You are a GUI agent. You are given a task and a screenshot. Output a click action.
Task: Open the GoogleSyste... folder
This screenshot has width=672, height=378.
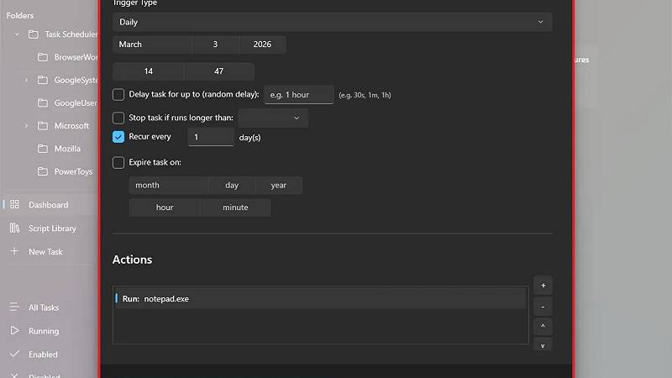tap(76, 80)
